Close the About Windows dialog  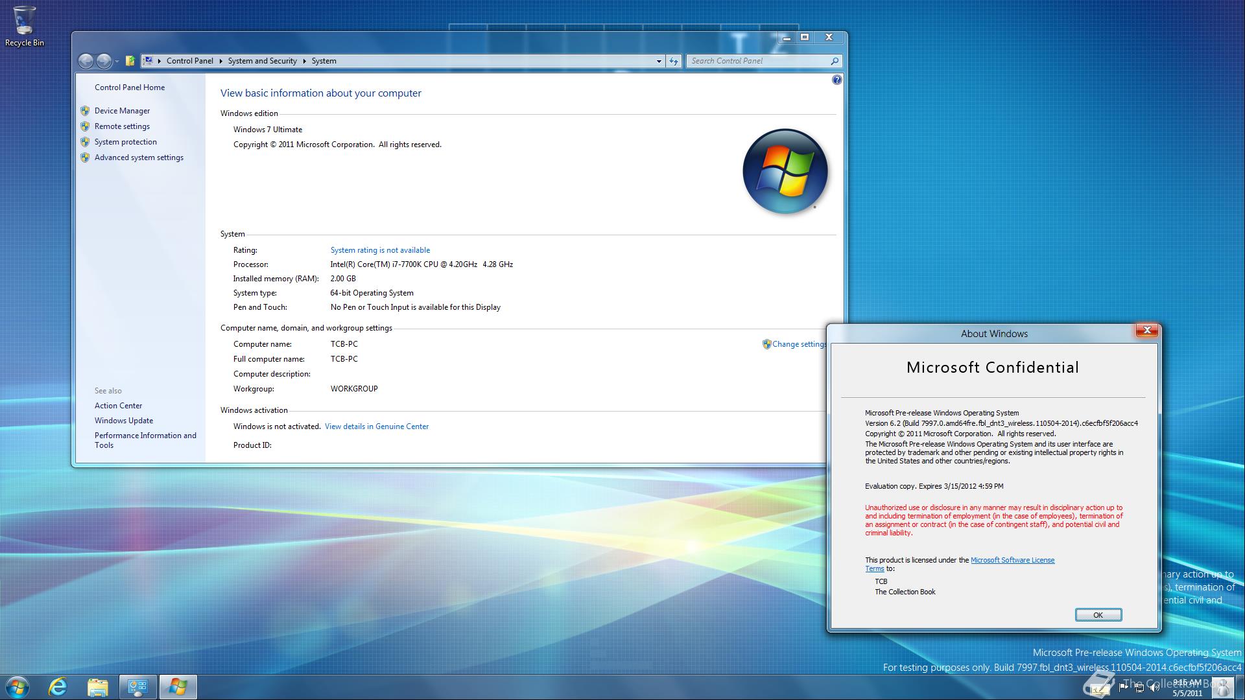1146,331
